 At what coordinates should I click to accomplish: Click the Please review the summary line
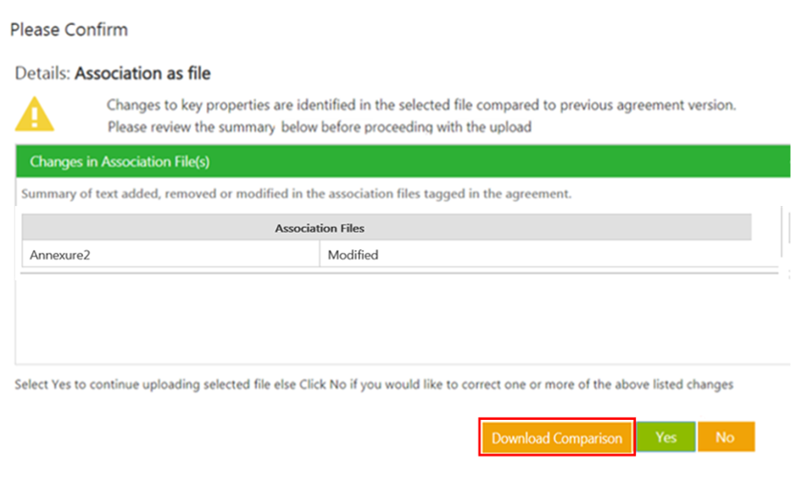(319, 126)
